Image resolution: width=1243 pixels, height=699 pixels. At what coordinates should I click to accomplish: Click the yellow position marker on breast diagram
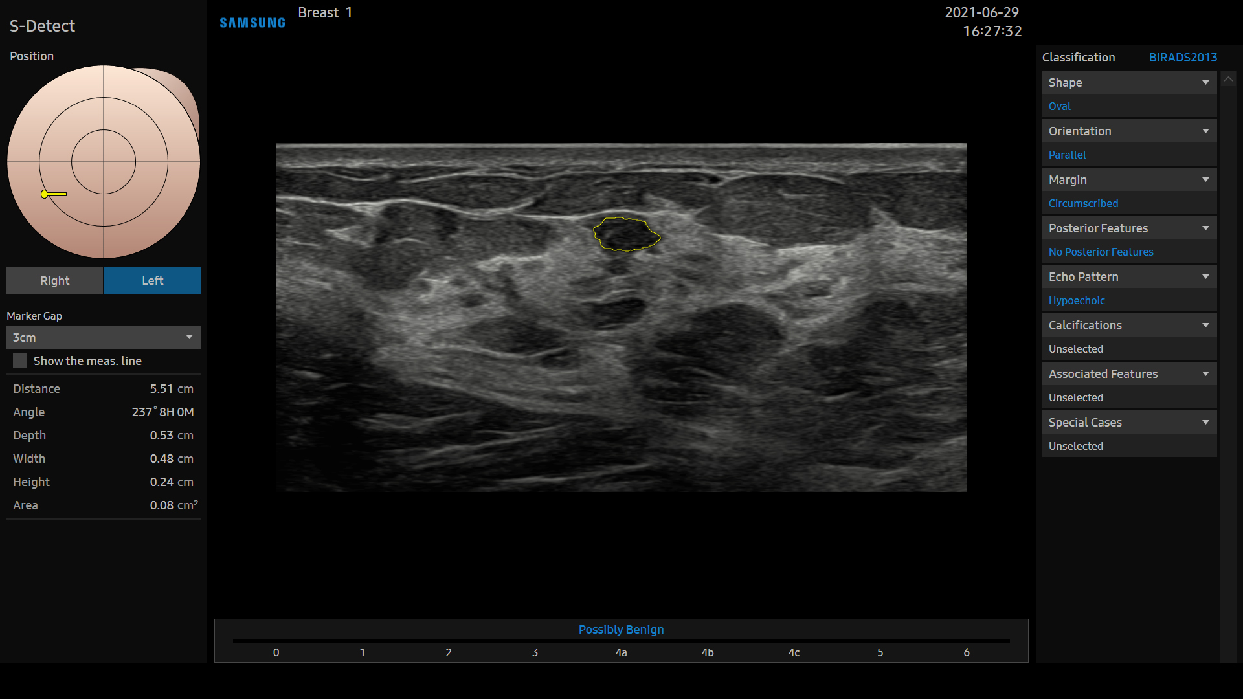[53, 194]
